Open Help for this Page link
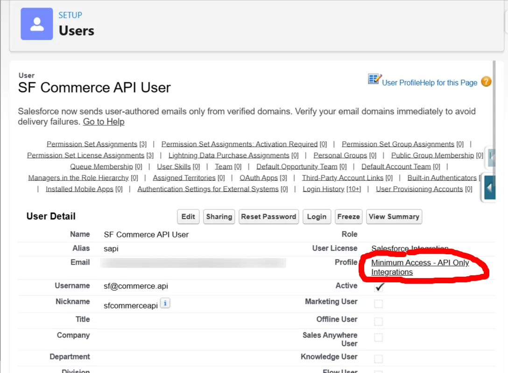 pyautogui.click(x=448, y=83)
